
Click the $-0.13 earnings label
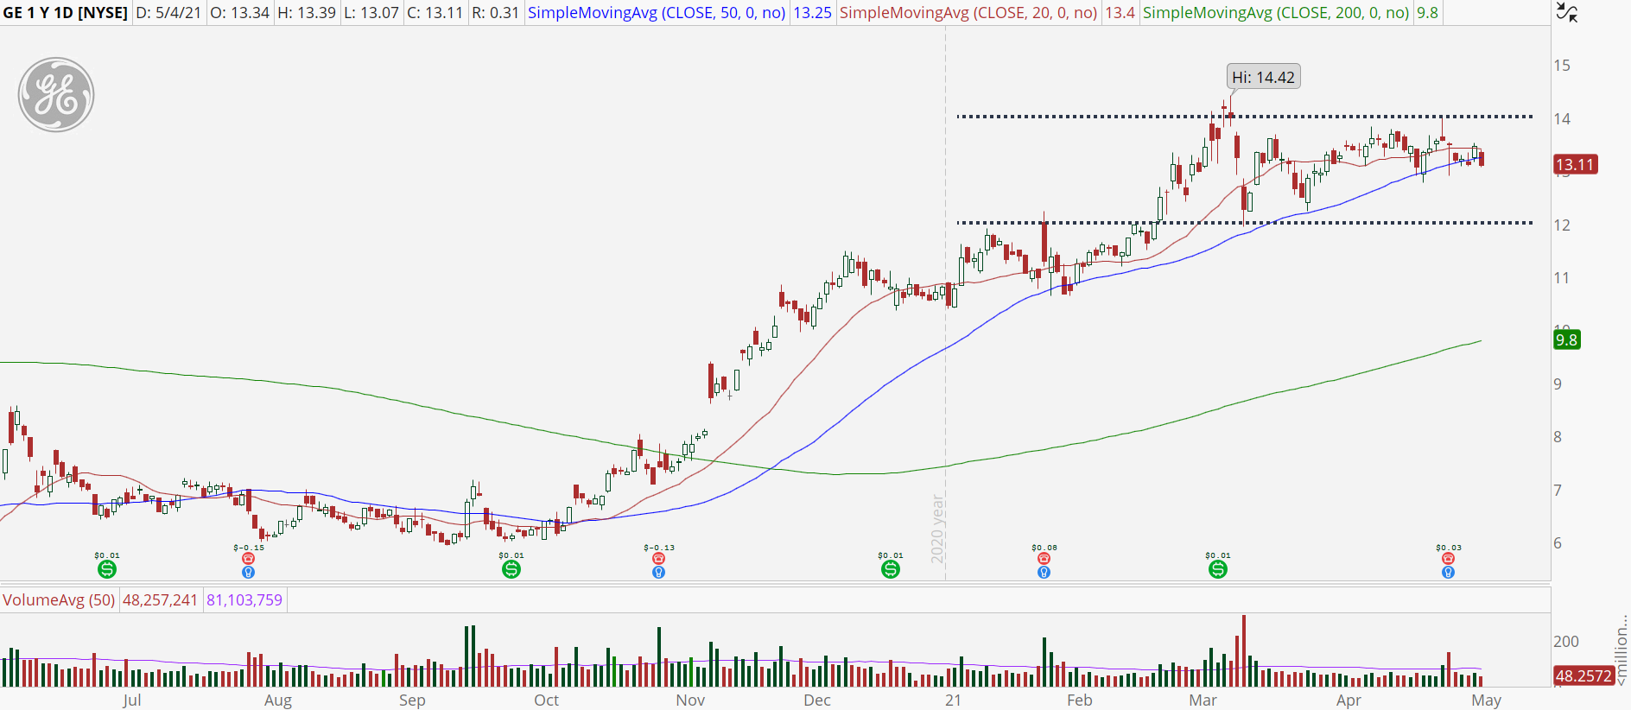pos(659,548)
